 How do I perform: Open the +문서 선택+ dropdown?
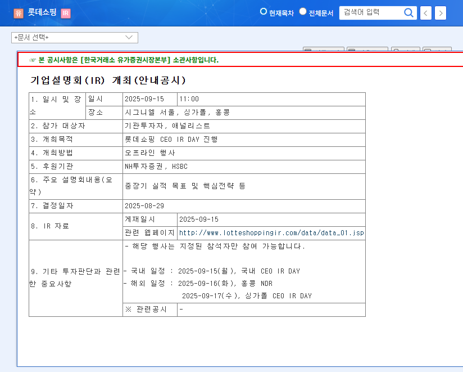click(74, 38)
